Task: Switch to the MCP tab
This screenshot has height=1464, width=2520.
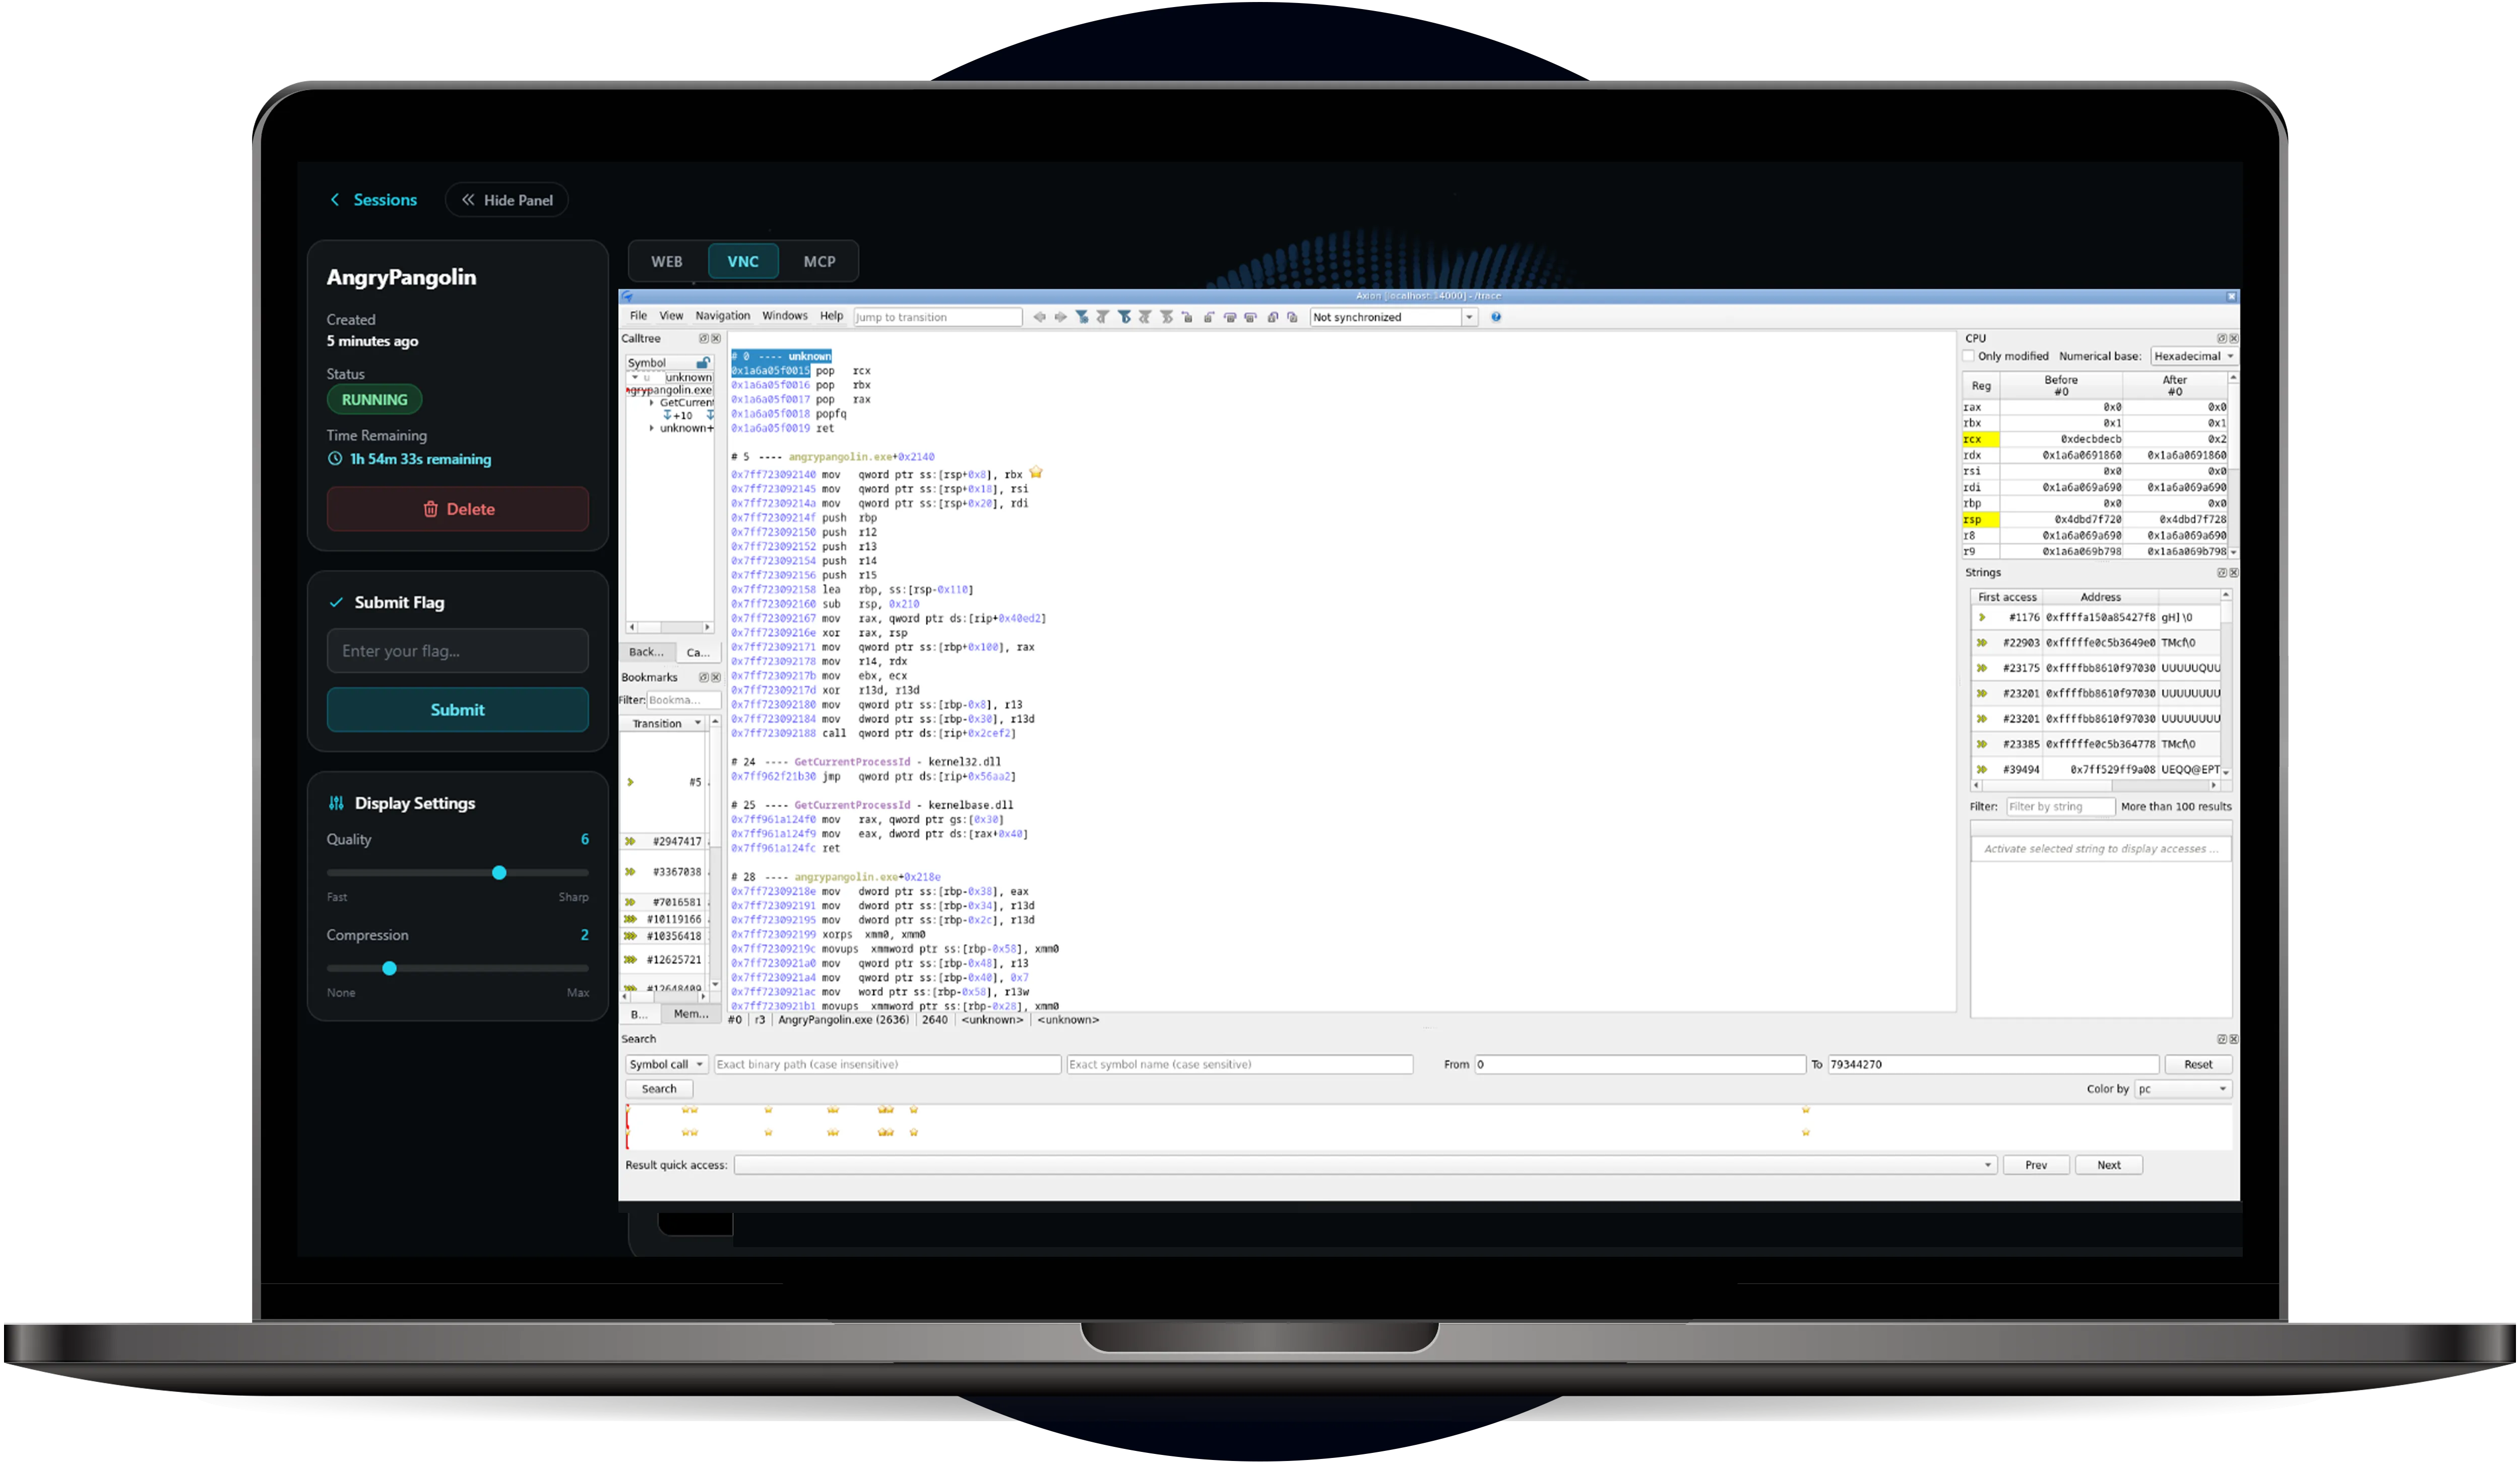Action: (x=819, y=261)
